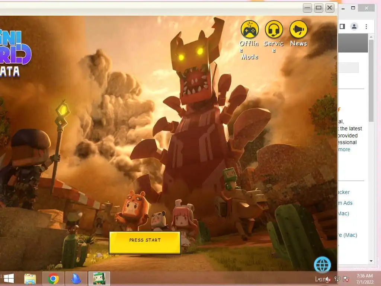Click Chrome scrollbar down arrow
The height and width of the screenshot is (286, 381).
pos(371,261)
